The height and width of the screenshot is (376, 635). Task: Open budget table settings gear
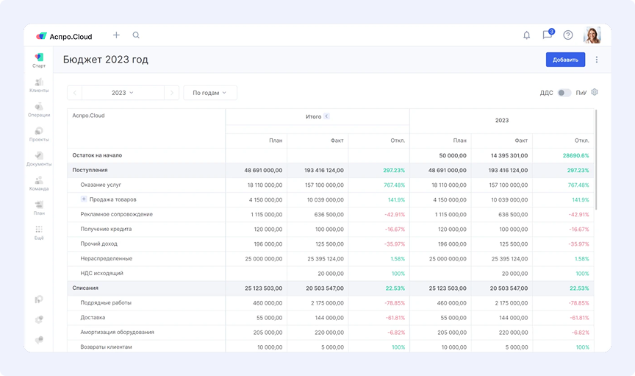click(x=595, y=93)
